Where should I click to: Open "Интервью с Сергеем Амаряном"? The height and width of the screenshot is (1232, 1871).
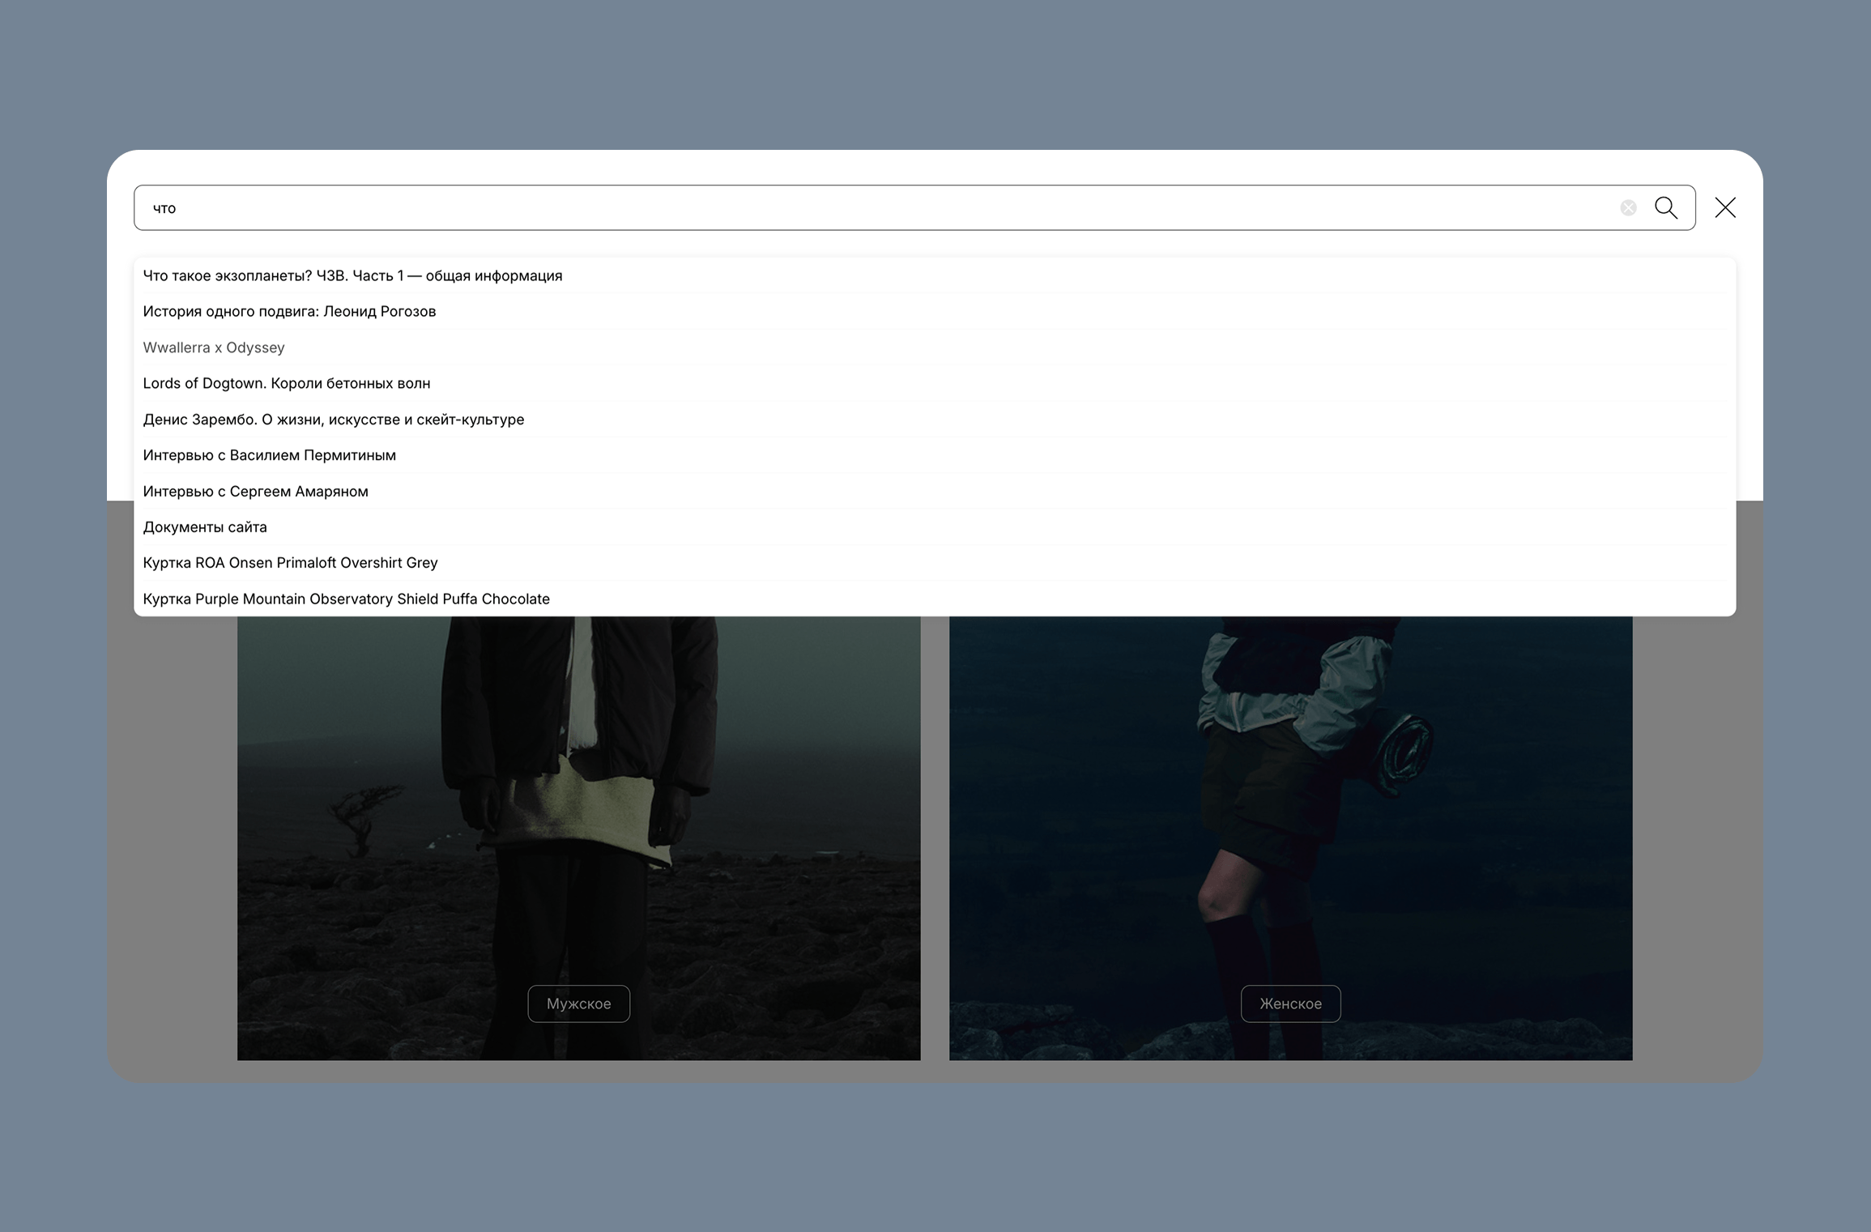[256, 492]
